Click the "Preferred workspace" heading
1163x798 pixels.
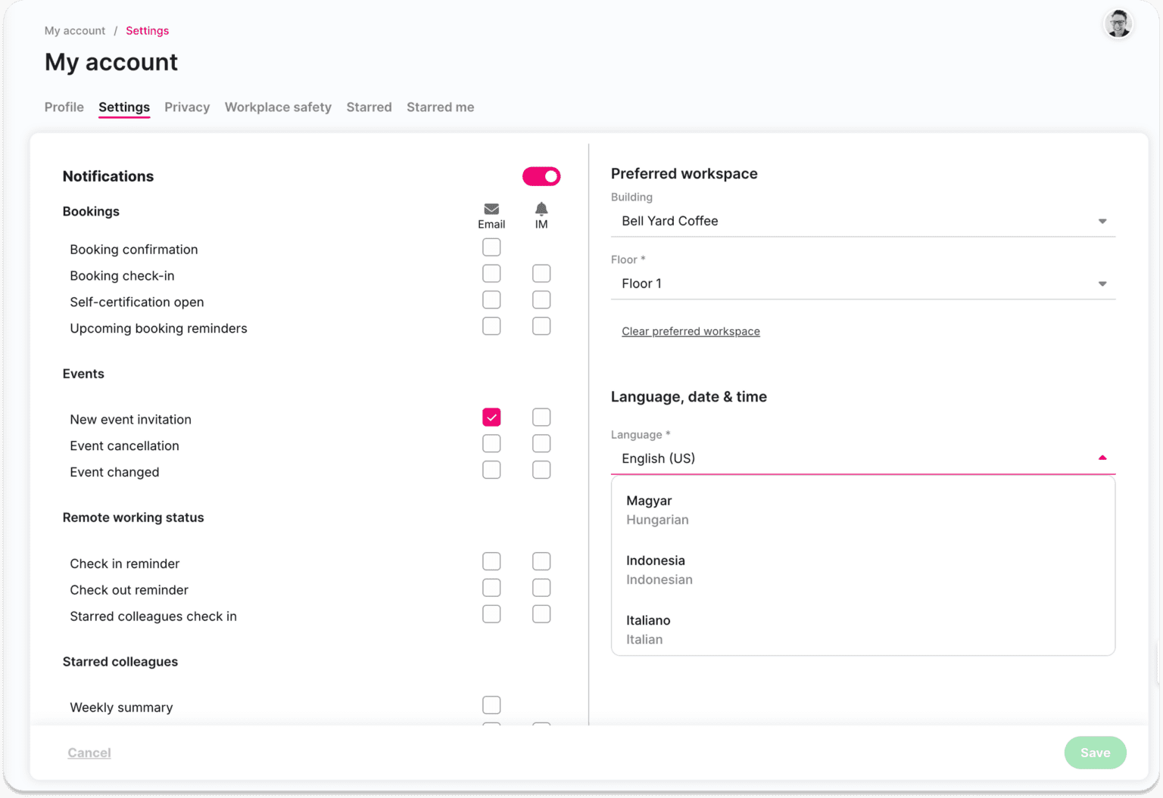point(684,174)
